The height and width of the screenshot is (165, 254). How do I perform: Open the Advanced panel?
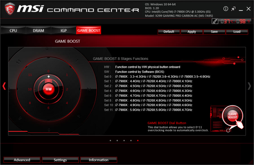pos(22,160)
